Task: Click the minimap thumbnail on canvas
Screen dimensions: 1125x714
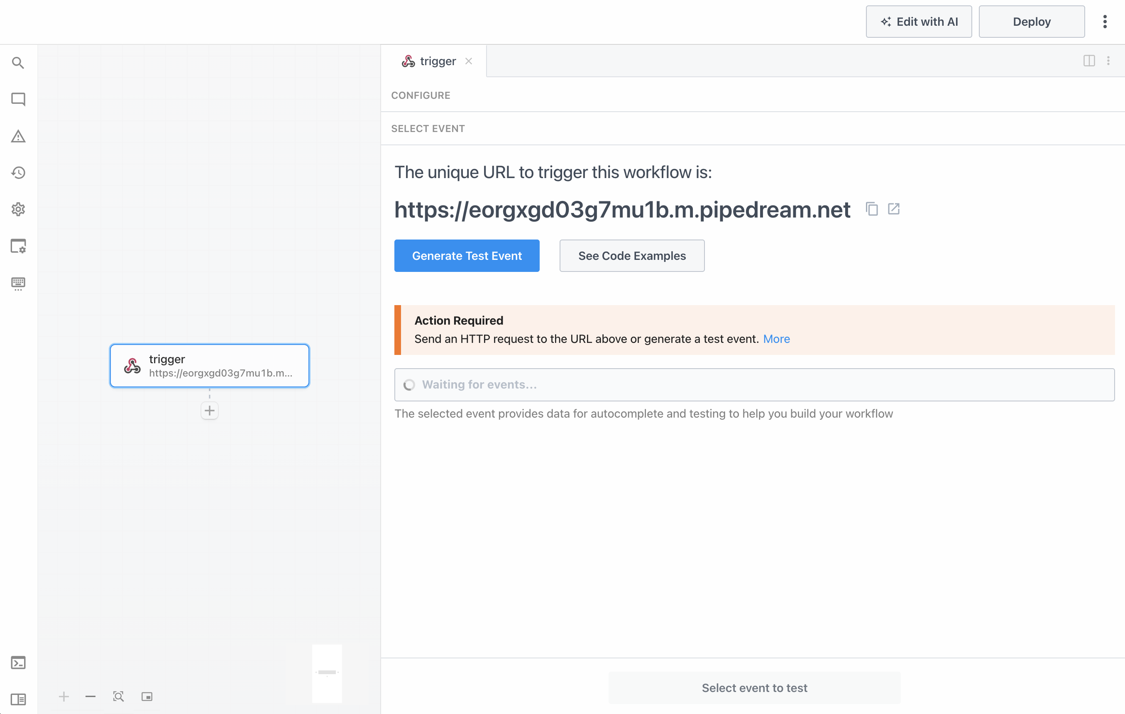Action: tap(327, 673)
